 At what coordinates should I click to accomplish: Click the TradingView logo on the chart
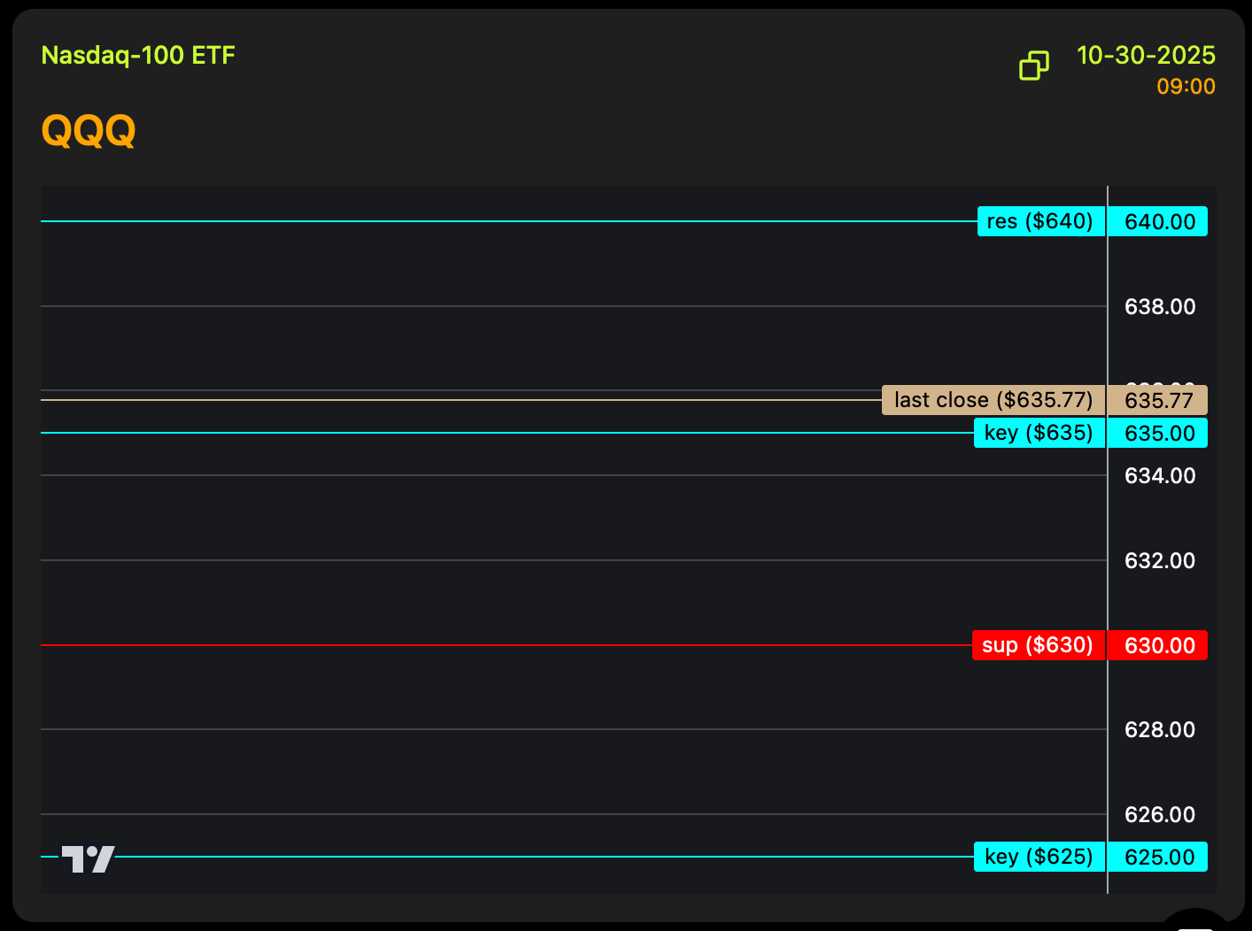89,858
